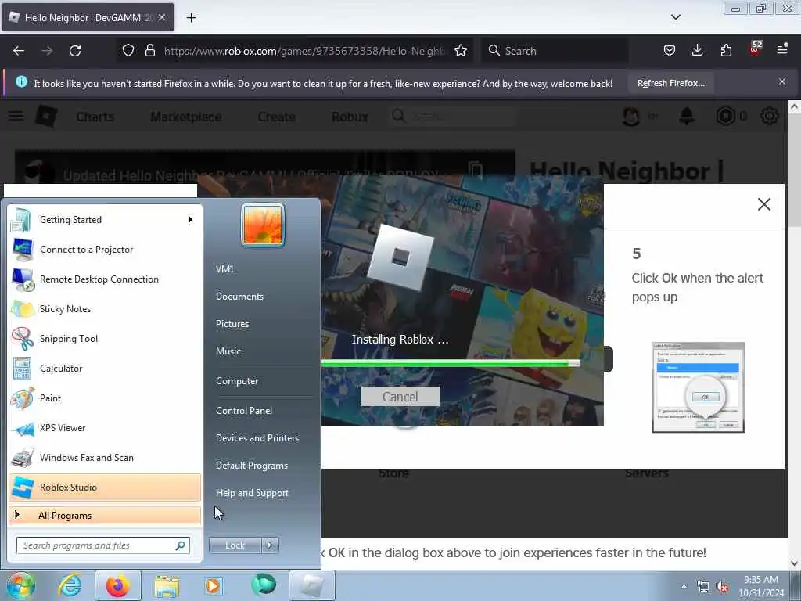Viewport: 801px width, 601px height.
Task: Show hidden system tray icons
Action: pos(684,587)
